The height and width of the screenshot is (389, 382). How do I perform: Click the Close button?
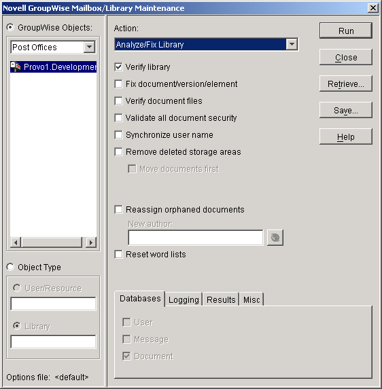[346, 57]
